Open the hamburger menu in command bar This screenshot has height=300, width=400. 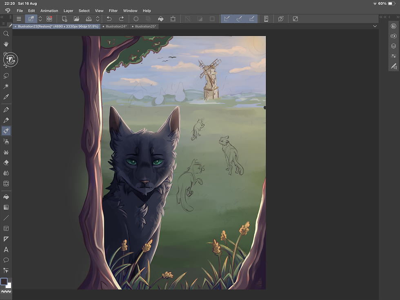[19, 19]
